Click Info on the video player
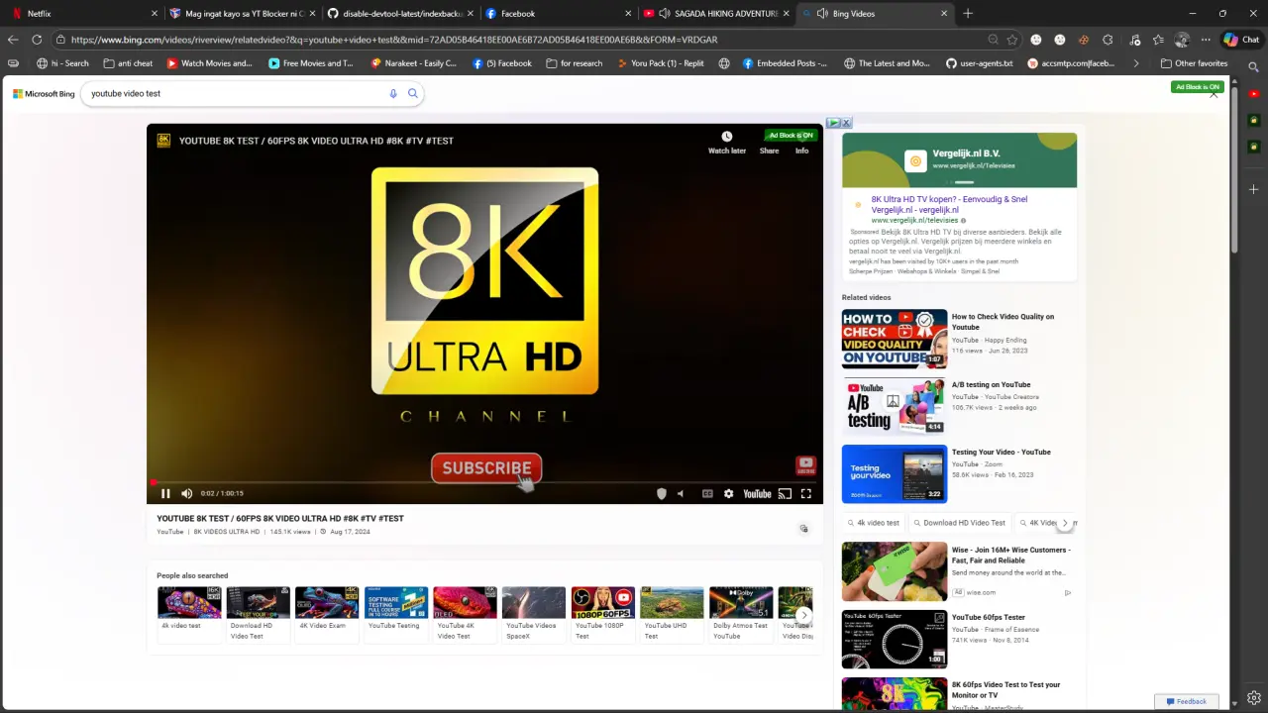Screen dimensions: 1268x713 801,151
